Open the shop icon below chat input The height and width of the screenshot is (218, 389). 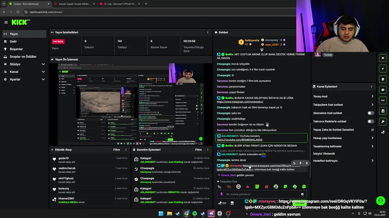pyautogui.click(x=232, y=203)
